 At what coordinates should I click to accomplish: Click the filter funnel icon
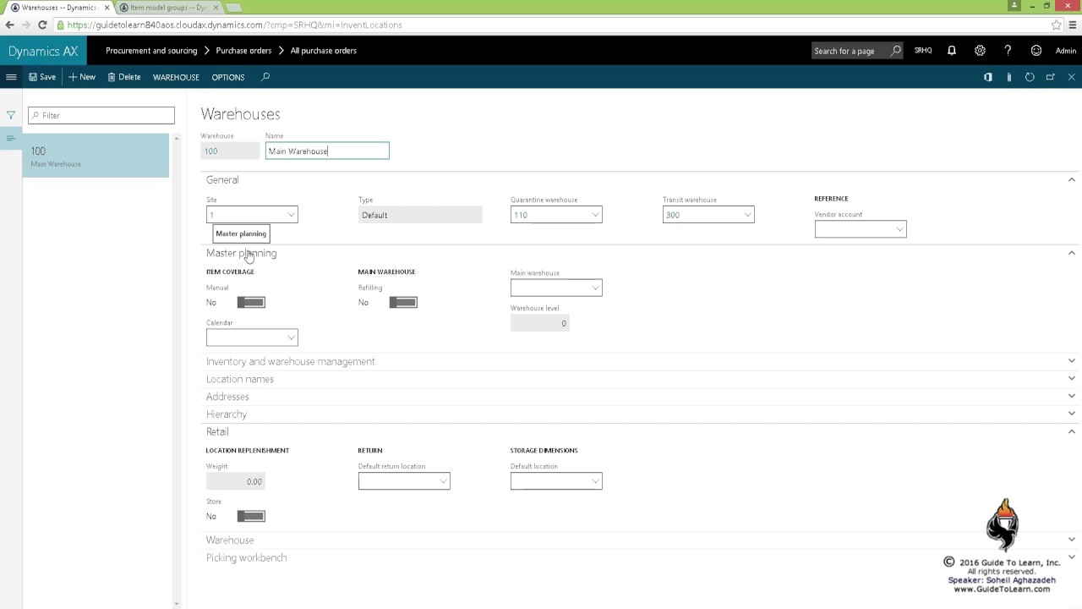click(x=11, y=115)
